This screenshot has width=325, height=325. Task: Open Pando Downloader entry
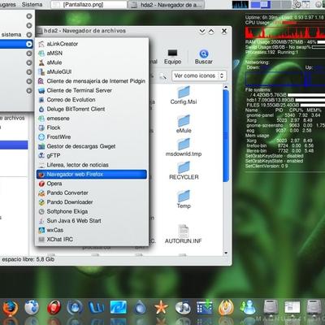click(x=92, y=202)
